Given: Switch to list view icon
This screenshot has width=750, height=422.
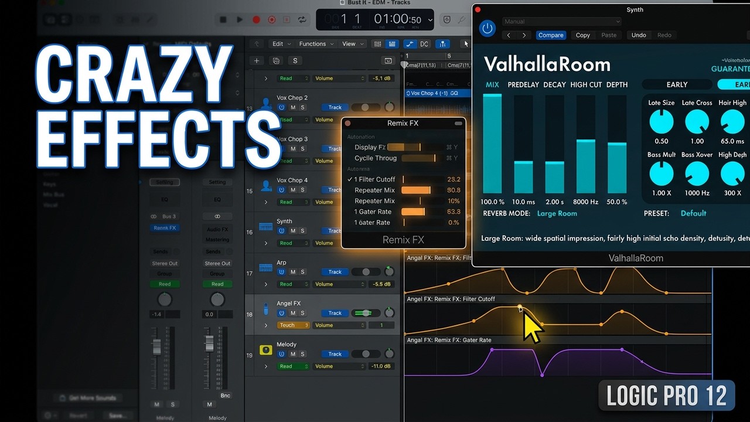Looking at the screenshot, I should (x=392, y=44).
